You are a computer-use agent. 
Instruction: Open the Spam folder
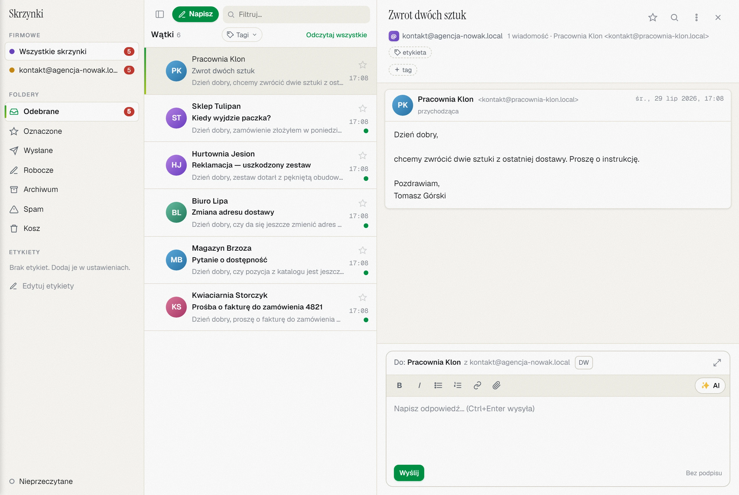point(72,209)
